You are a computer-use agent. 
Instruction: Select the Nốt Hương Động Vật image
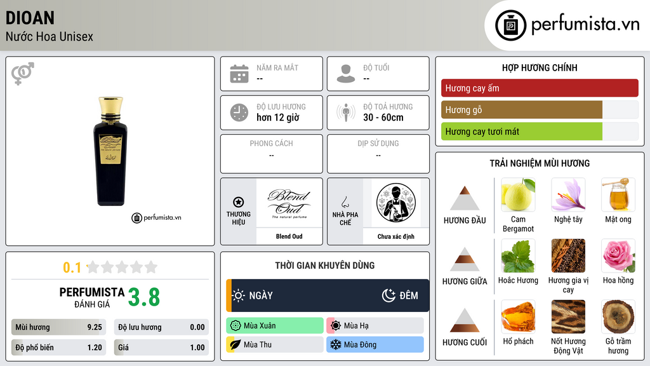point(568,316)
